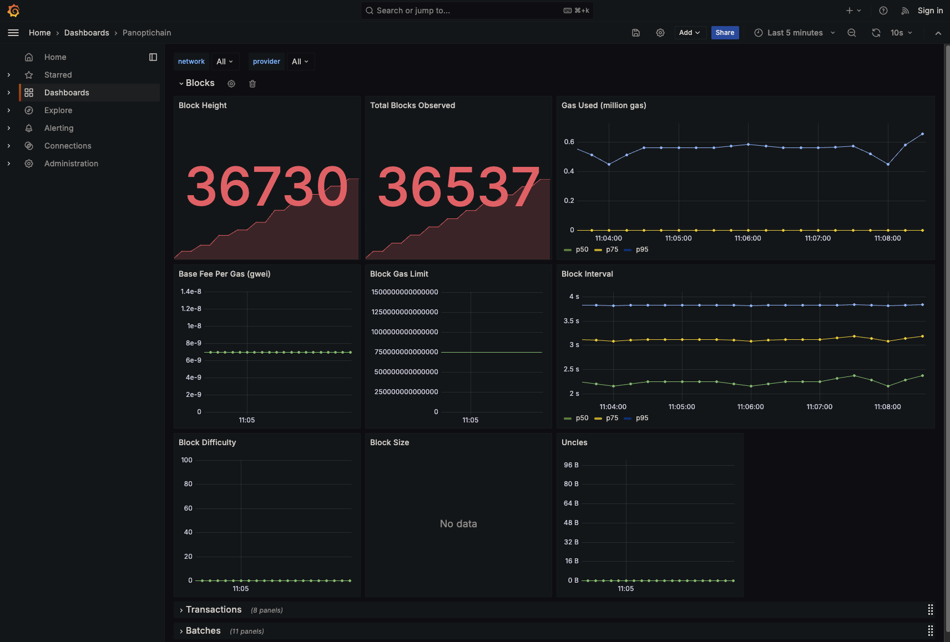
Task: Open the network variable All dropdown
Action: tap(225, 62)
